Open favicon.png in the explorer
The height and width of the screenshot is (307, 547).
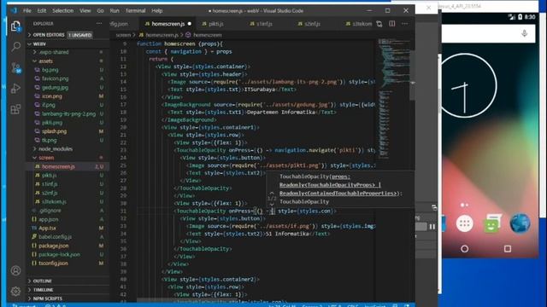point(55,78)
